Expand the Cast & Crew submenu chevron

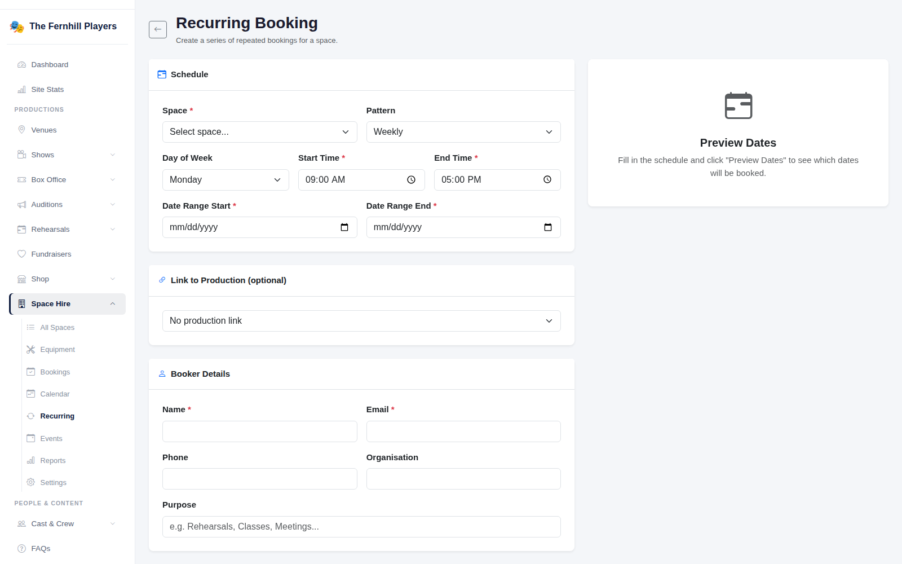click(113, 524)
